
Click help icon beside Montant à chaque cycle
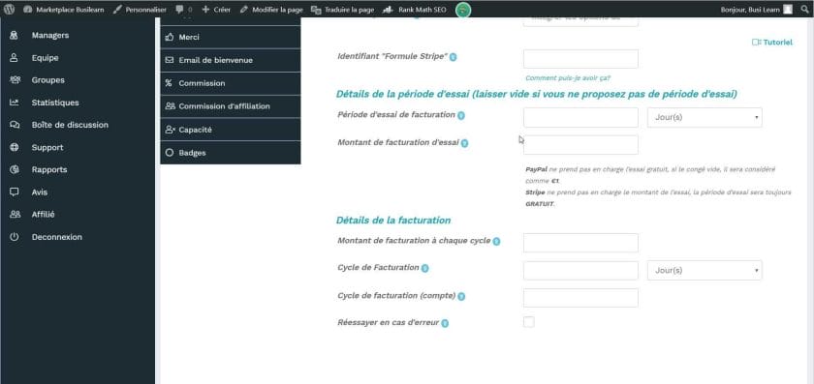pos(496,242)
